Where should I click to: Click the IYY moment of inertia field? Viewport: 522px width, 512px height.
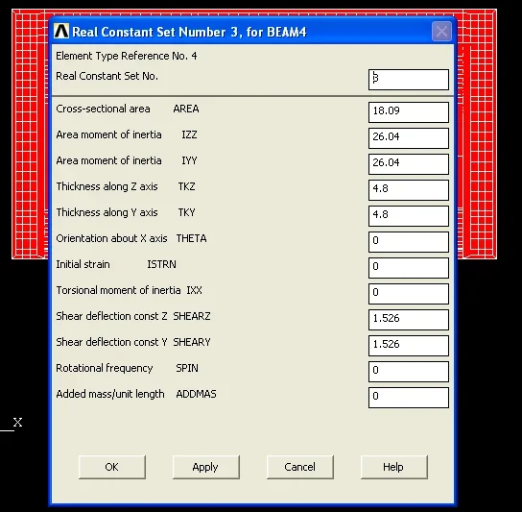tap(409, 164)
